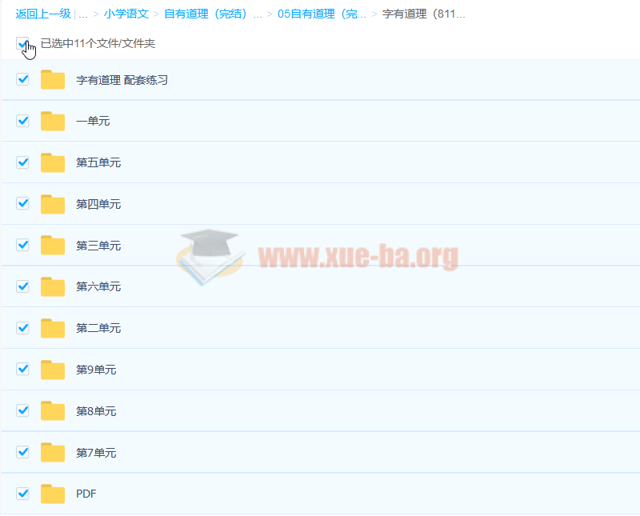The image size is (640, 516).
Task: Uncheck the 第8单元 folder checkbox
Action: (23, 411)
